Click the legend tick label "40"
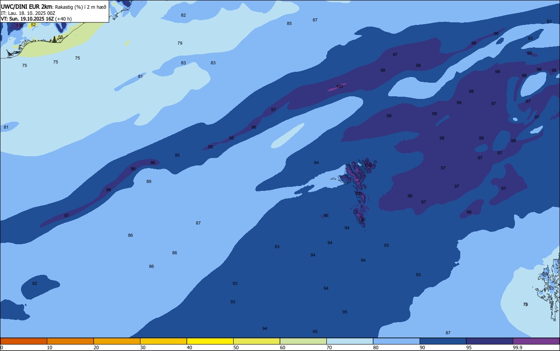 189,347
